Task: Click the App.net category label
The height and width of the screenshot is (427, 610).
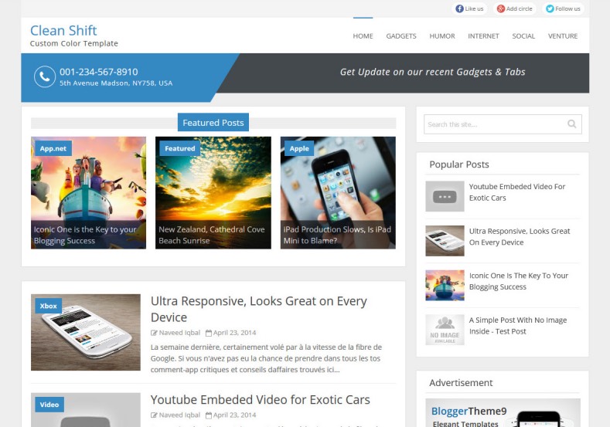Action: pos(53,148)
